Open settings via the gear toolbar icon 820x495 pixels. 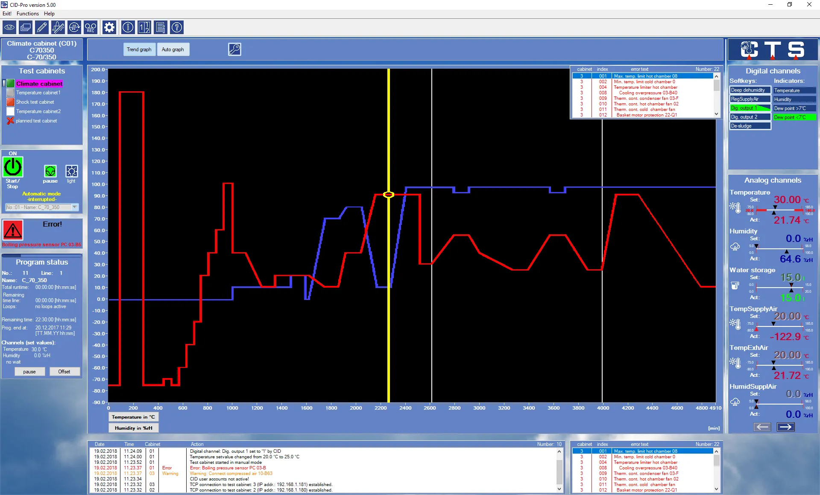point(109,28)
